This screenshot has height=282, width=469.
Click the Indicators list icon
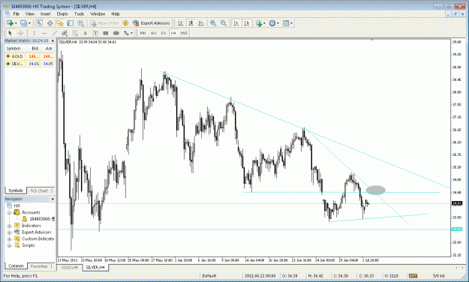(x=259, y=23)
